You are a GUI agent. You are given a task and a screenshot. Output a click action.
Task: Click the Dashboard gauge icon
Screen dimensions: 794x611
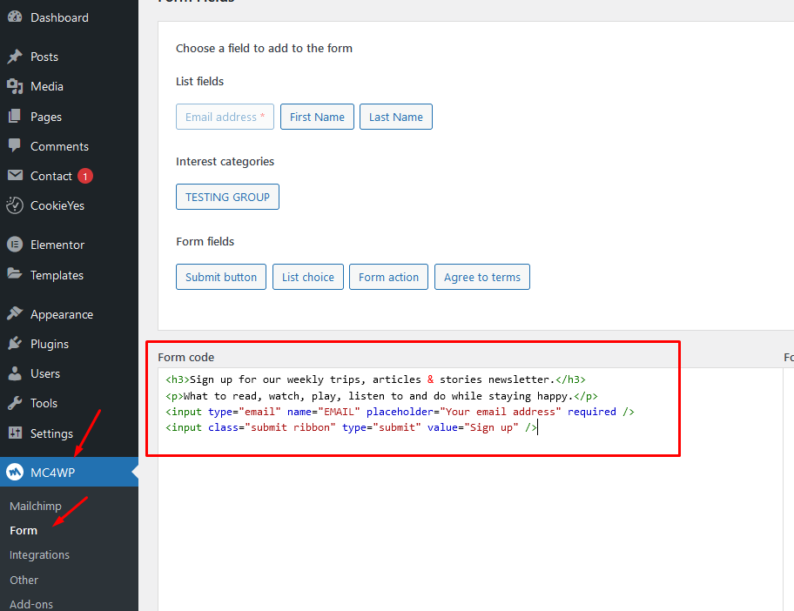pos(15,17)
